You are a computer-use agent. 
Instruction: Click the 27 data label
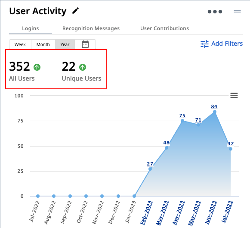(150, 164)
